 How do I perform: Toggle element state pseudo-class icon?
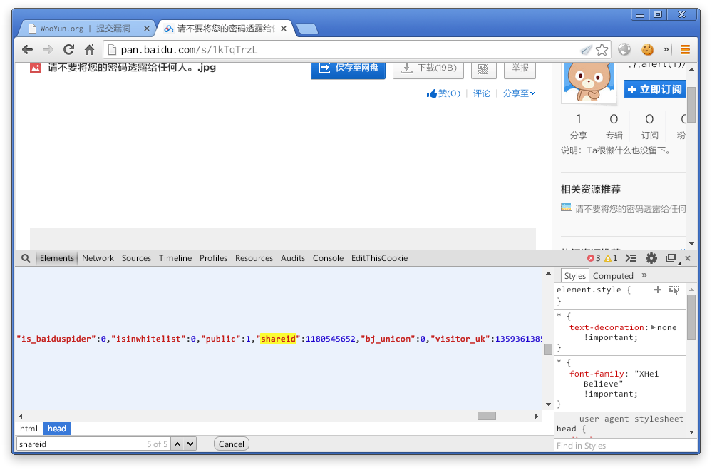pos(674,290)
